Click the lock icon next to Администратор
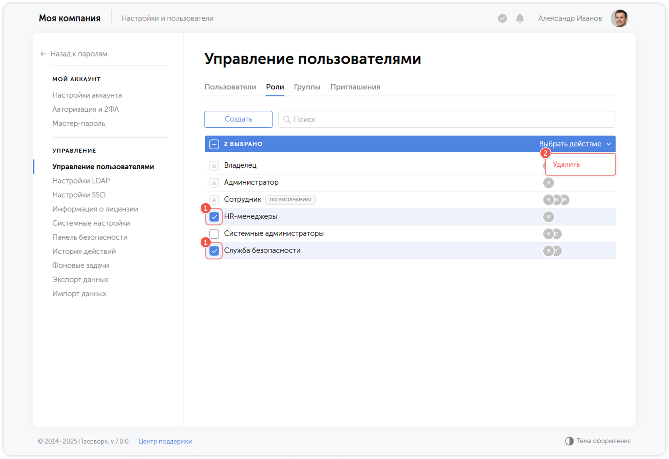 214,183
